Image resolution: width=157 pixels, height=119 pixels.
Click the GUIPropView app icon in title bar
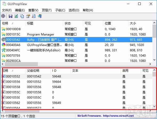click(x=4, y=4)
